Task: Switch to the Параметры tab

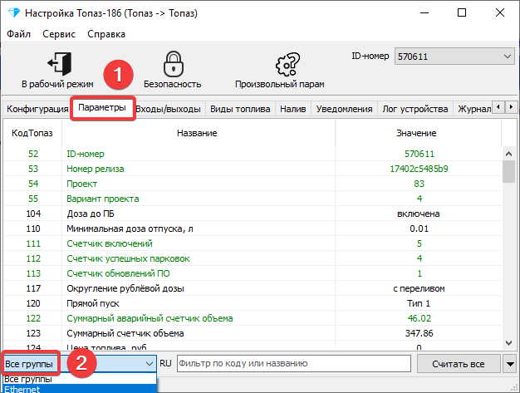Action: [102, 108]
